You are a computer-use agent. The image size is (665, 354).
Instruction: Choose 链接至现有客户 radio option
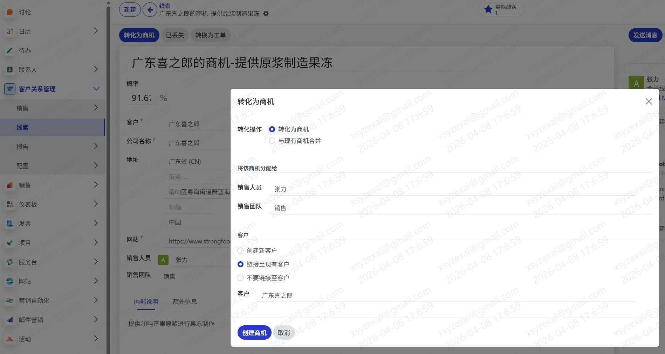point(240,264)
